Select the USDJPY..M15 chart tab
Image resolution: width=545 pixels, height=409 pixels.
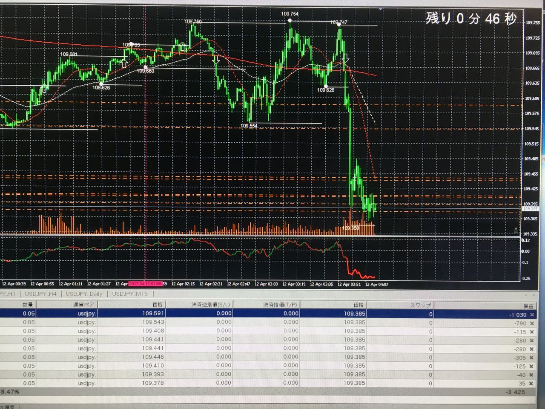point(130,294)
